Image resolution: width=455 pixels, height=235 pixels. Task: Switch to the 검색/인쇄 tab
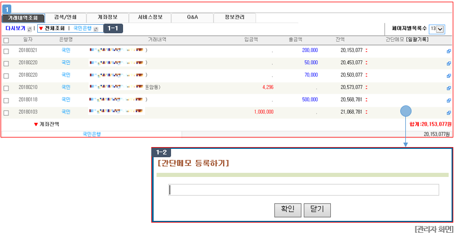(65, 17)
